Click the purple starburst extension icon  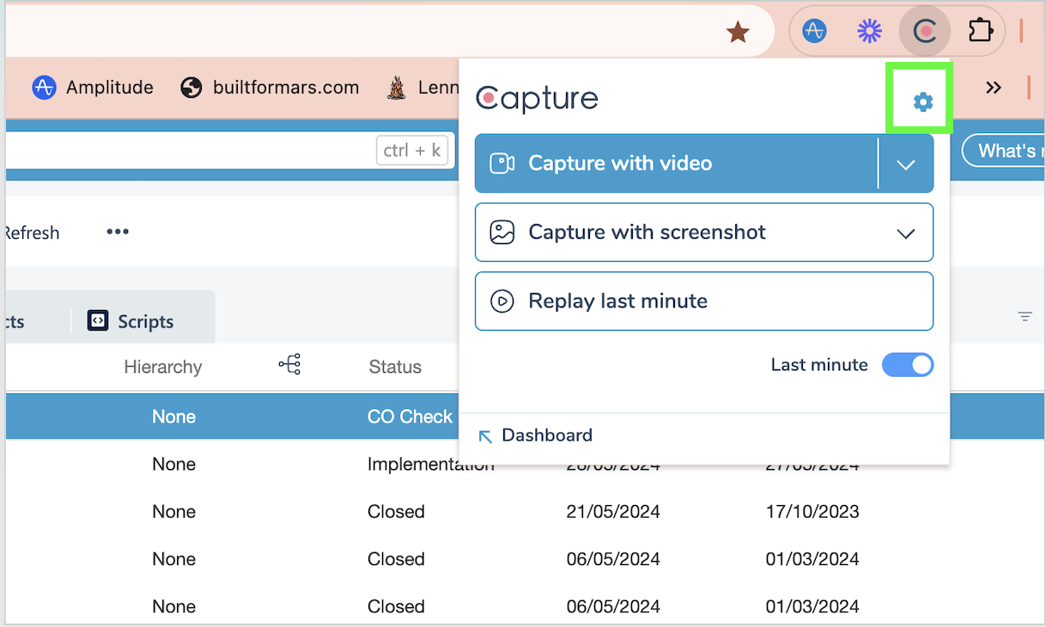pos(869,32)
